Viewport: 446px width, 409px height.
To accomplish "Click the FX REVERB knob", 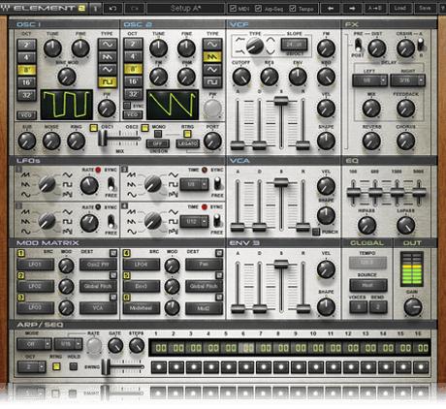I will coord(371,142).
